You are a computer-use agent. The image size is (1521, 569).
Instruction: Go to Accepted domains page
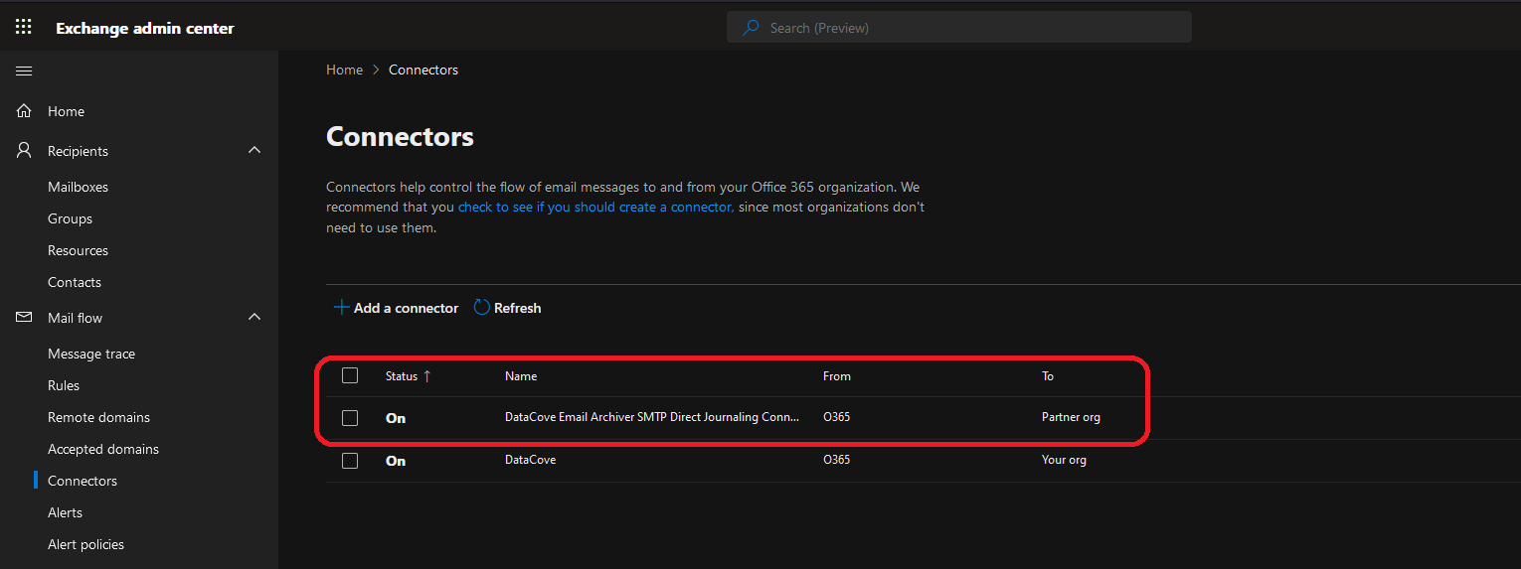point(103,449)
